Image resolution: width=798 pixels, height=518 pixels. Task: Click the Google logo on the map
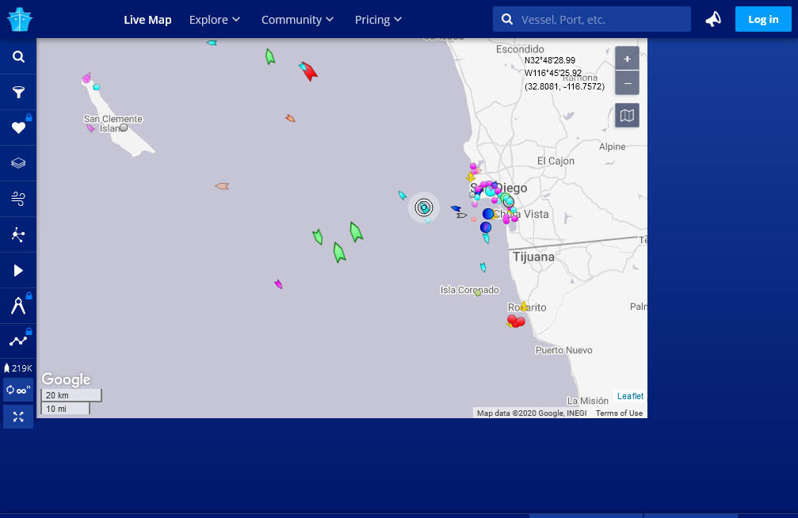pyautogui.click(x=66, y=379)
